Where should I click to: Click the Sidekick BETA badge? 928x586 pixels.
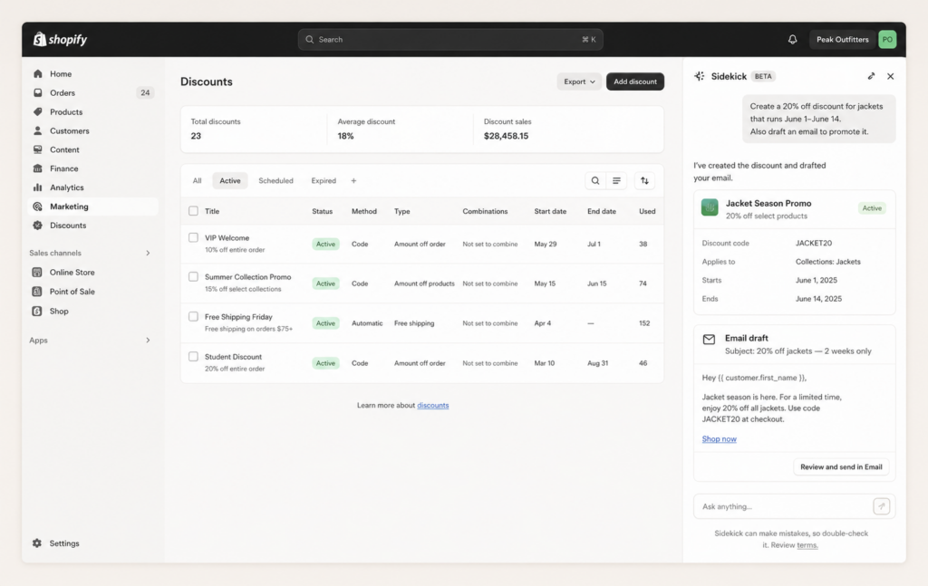763,76
